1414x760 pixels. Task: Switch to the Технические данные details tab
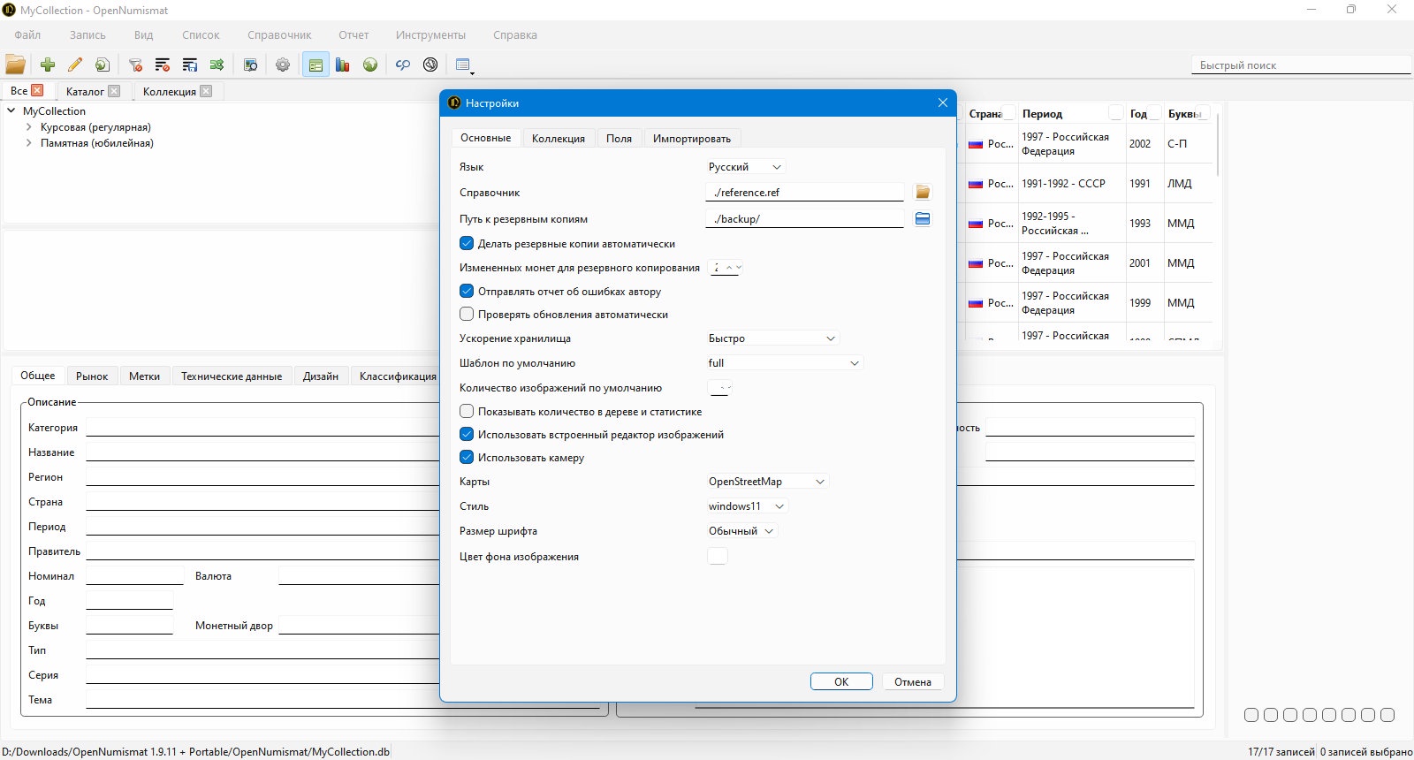[232, 376]
